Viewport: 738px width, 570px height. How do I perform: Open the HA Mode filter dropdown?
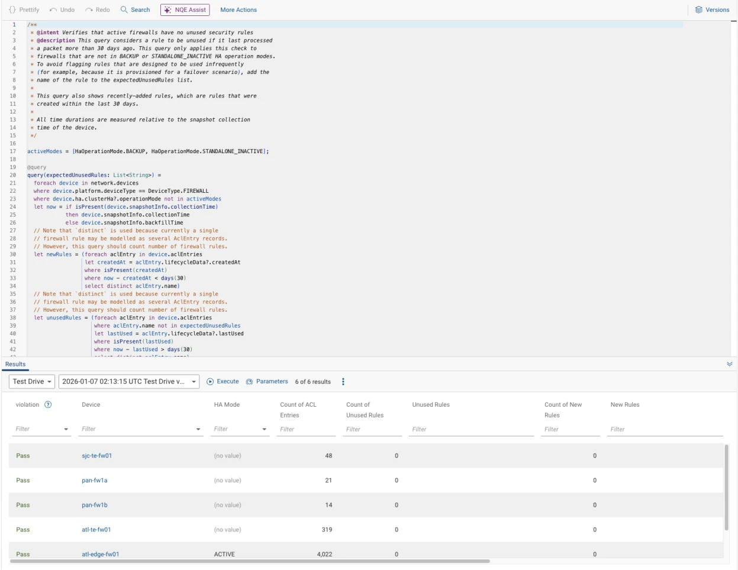[265, 429]
